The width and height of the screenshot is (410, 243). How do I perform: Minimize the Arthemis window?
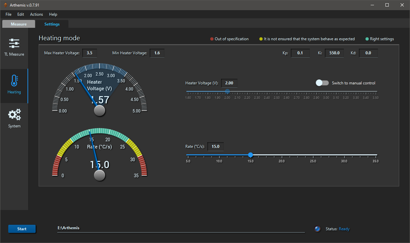pyautogui.click(x=372, y=5)
